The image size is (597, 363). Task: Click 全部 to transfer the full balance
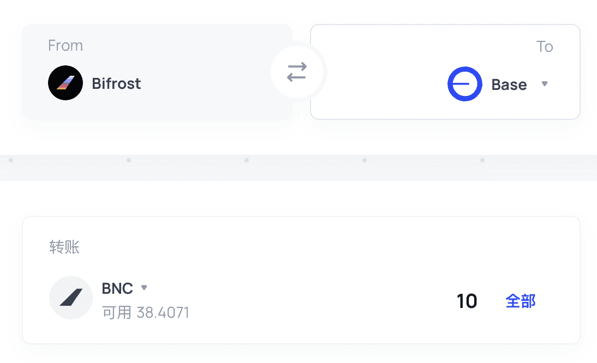(x=521, y=301)
